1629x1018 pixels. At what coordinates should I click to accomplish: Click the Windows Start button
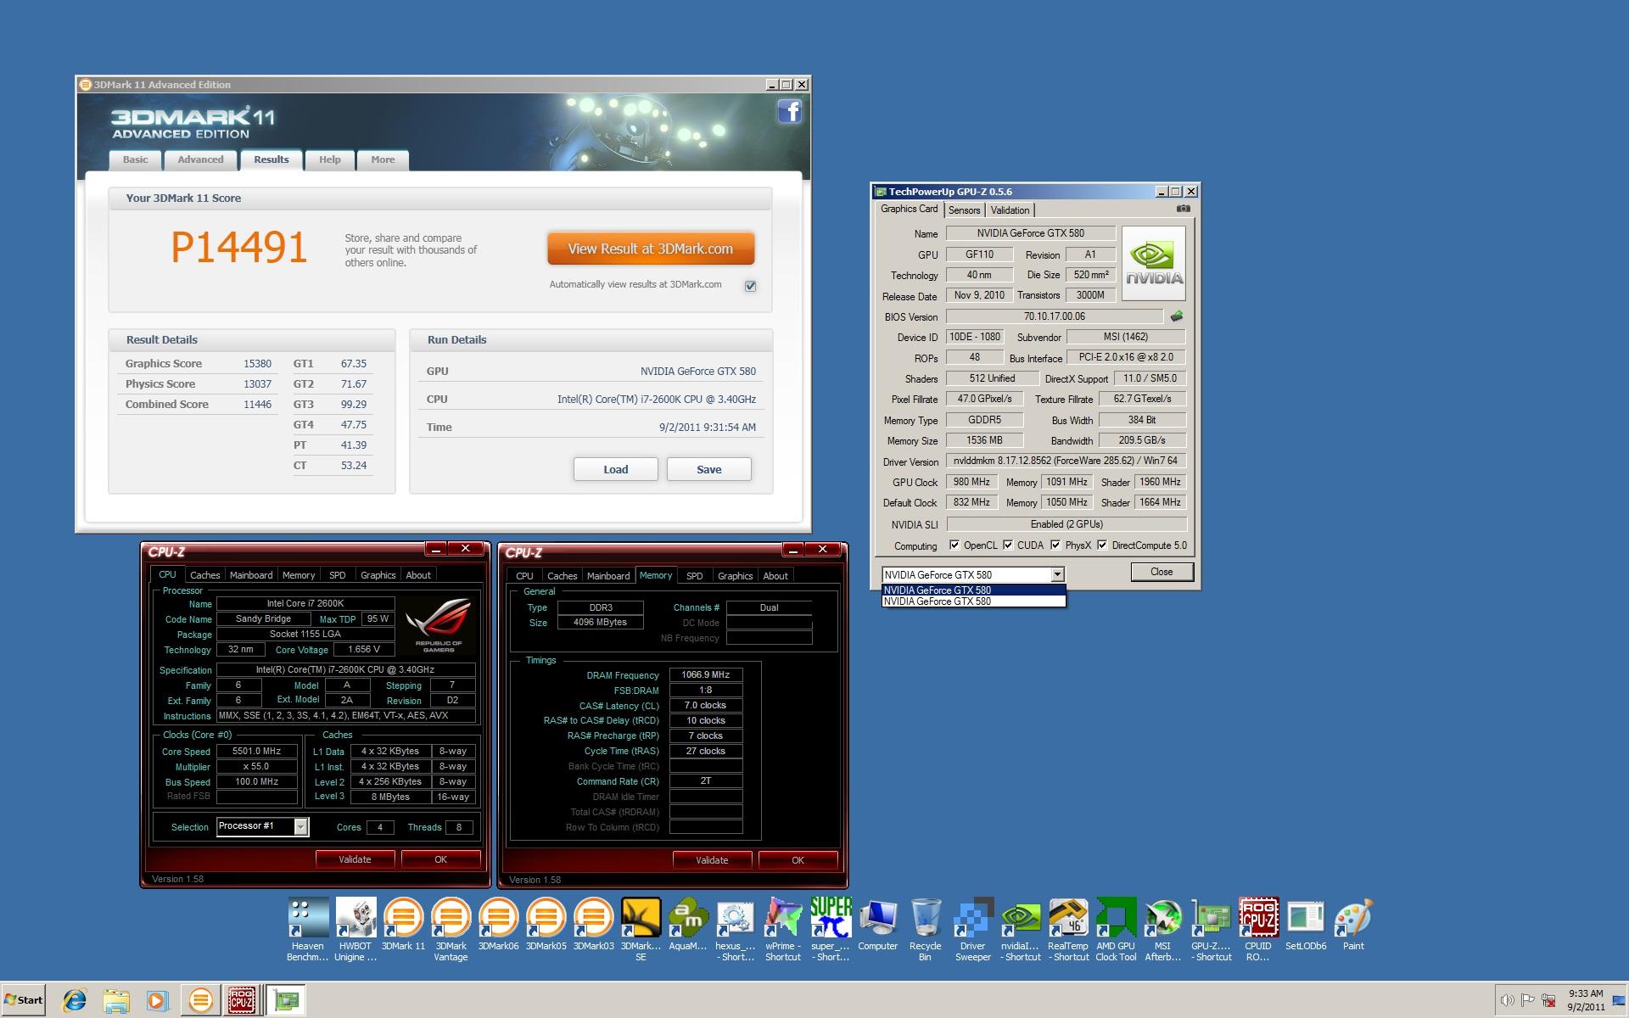[23, 1000]
